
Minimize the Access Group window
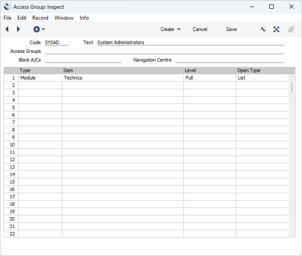(x=252, y=7)
